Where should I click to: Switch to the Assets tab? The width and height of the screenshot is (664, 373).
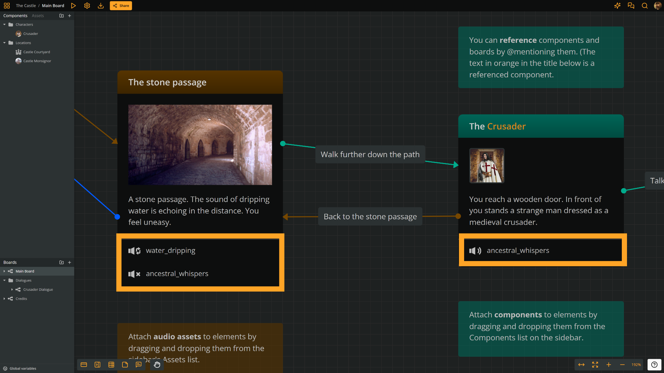pyautogui.click(x=38, y=16)
